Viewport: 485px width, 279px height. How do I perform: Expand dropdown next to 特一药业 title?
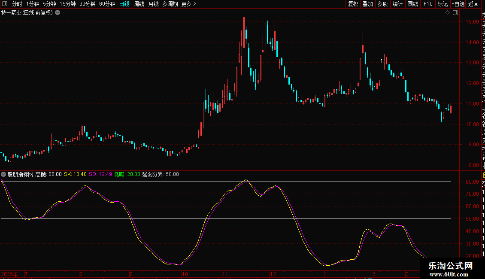[x=58, y=13]
